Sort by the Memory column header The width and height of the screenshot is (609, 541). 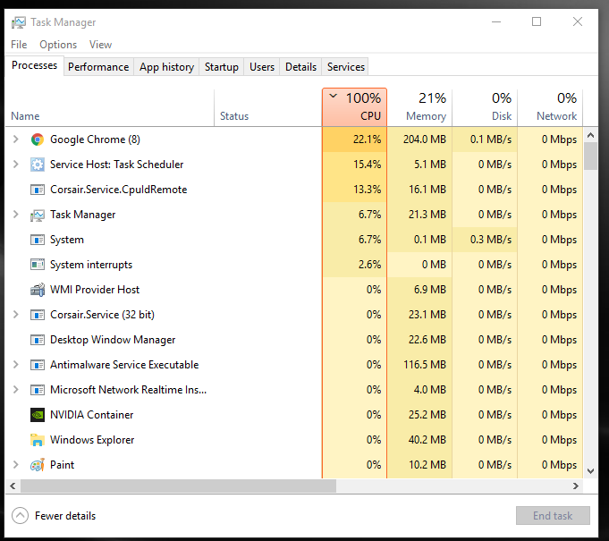pyautogui.click(x=419, y=108)
